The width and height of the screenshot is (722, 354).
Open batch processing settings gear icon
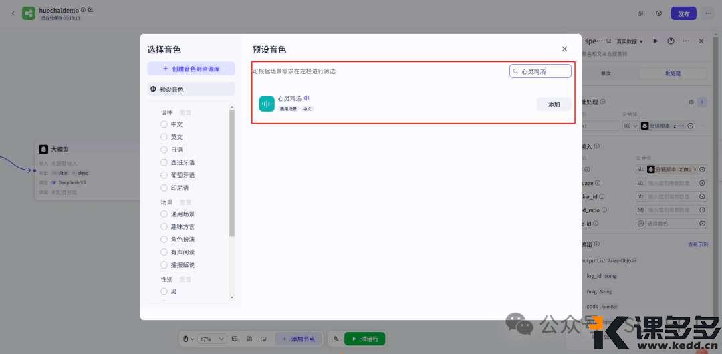(x=691, y=102)
